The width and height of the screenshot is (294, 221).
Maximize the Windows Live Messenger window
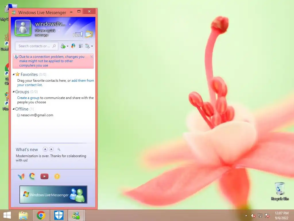(79, 12)
